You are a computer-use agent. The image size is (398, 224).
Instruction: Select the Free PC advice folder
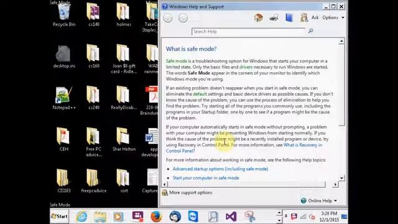point(94,142)
